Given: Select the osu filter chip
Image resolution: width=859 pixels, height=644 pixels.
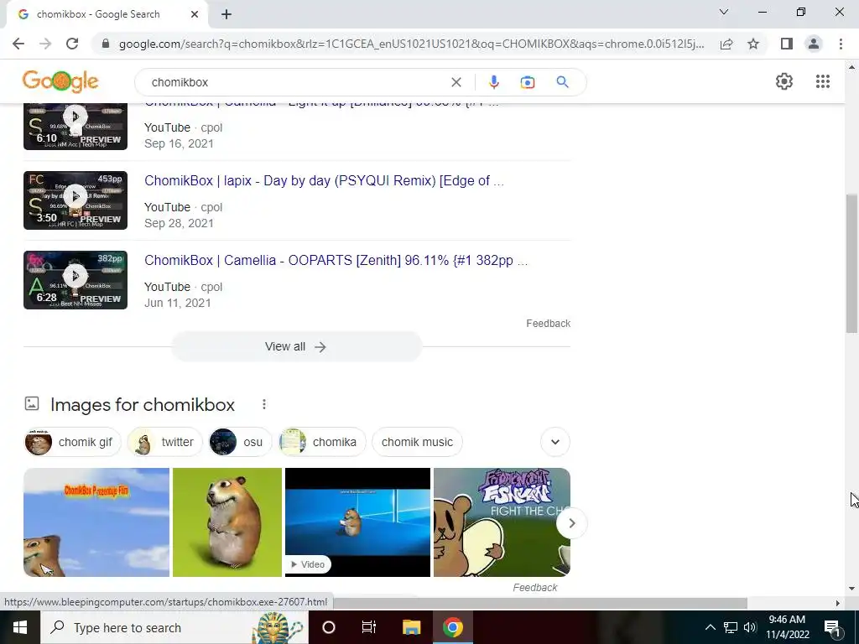Looking at the screenshot, I should tap(240, 442).
